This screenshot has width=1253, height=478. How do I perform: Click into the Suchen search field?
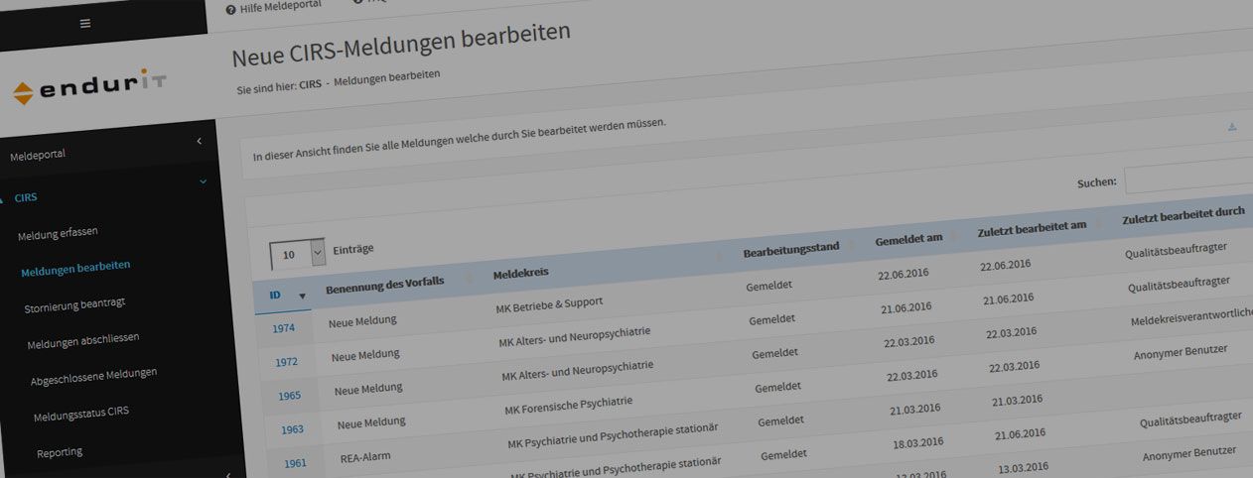pyautogui.click(x=1188, y=178)
